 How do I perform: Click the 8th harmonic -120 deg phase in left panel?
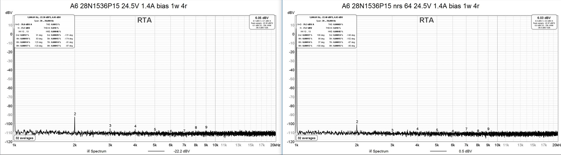tap(39, 46)
